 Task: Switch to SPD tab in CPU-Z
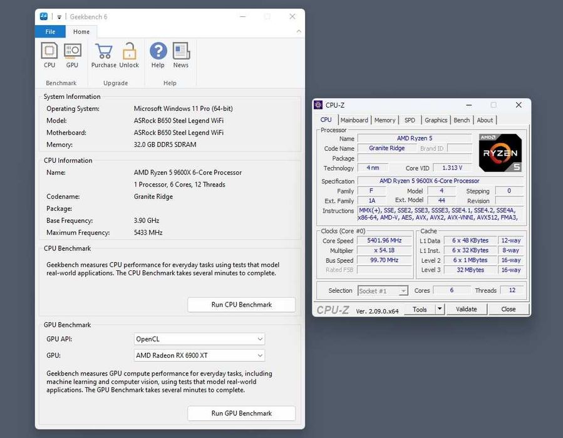pos(410,120)
